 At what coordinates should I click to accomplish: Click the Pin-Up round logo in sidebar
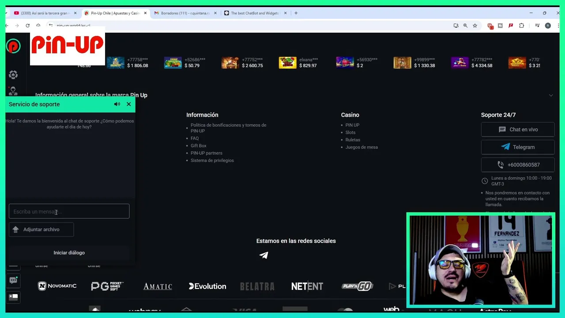pos(13,46)
